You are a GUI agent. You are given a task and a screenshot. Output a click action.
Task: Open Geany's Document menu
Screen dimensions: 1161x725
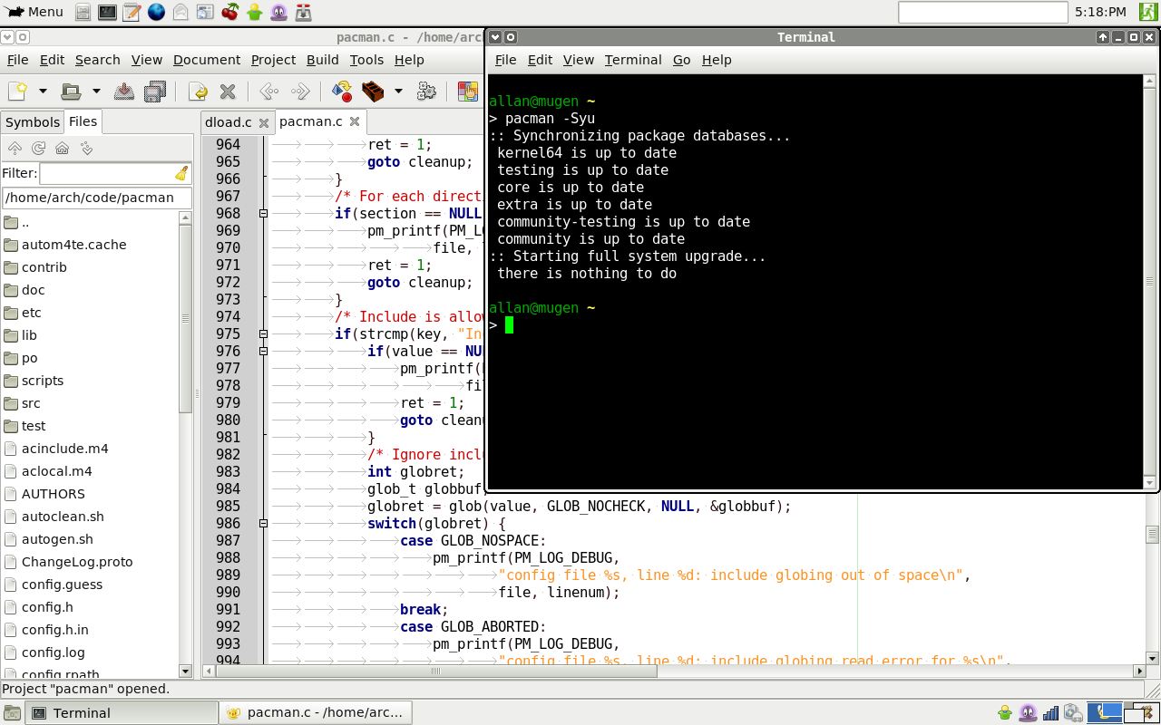[207, 60]
